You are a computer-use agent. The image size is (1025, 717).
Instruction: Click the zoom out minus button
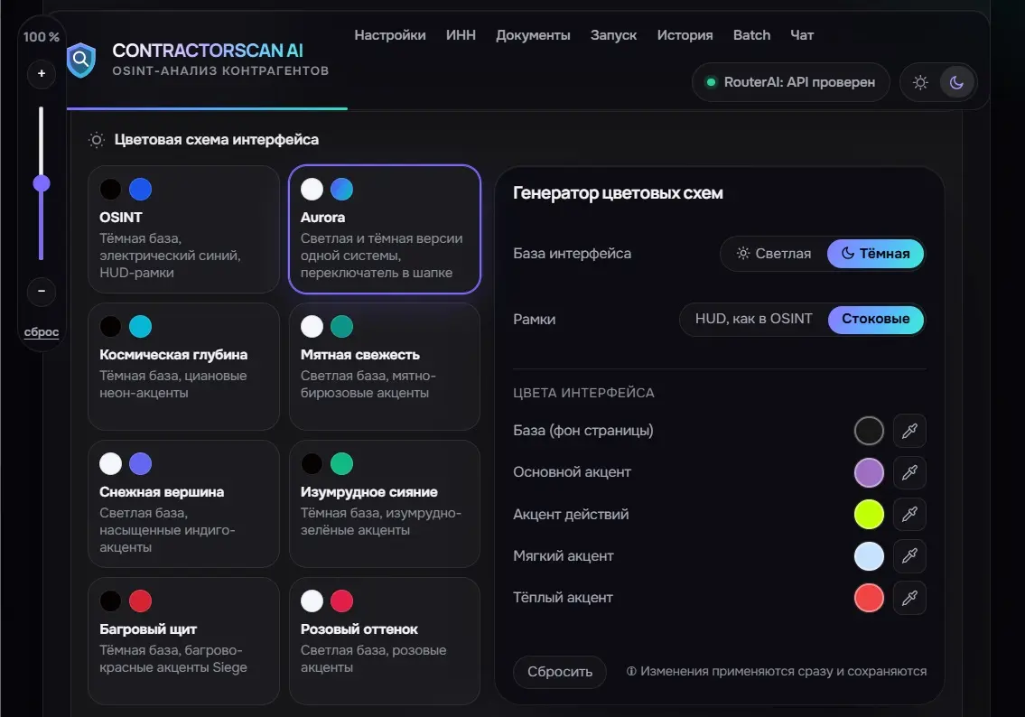tap(42, 291)
